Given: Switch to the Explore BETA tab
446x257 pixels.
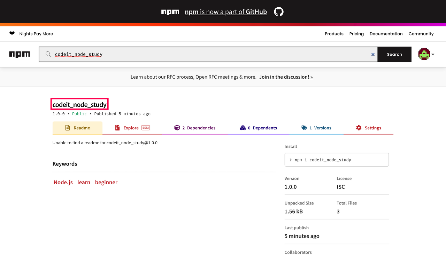Looking at the screenshot, I should [132, 128].
